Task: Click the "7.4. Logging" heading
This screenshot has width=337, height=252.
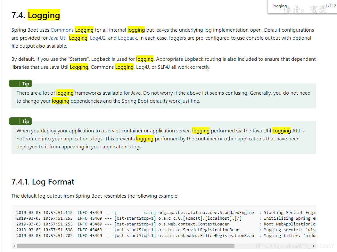Action: [x=36, y=15]
